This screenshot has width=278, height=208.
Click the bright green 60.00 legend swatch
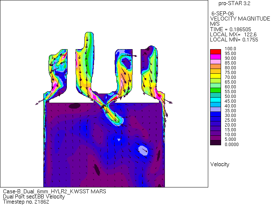(x=216, y=90)
